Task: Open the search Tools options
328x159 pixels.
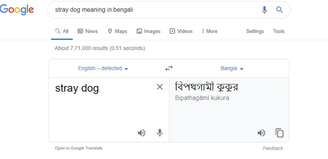Action: click(279, 31)
